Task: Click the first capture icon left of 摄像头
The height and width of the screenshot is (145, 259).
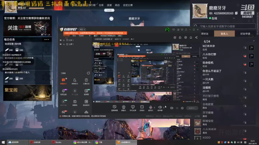Action: 115,108
